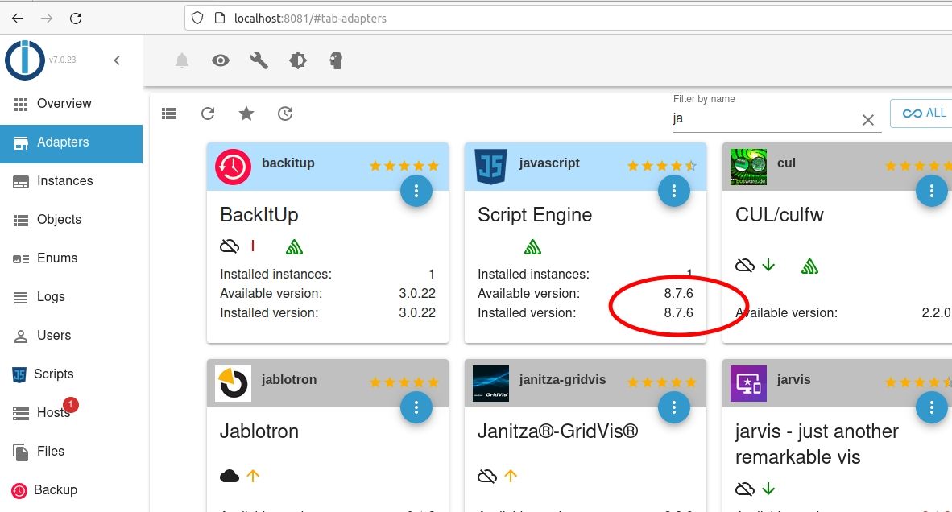Navigate to Enums
The height and width of the screenshot is (512, 952).
pyautogui.click(x=71, y=258)
